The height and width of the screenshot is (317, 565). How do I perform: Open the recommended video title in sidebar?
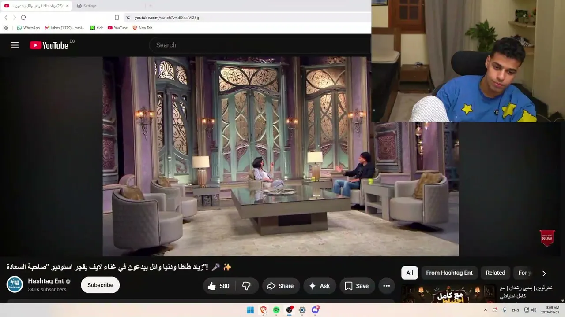pyautogui.click(x=526, y=292)
